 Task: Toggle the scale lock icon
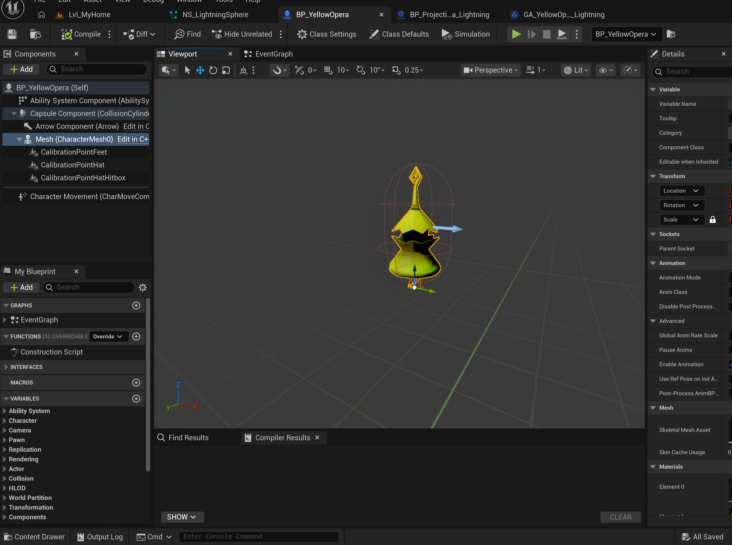coord(712,220)
